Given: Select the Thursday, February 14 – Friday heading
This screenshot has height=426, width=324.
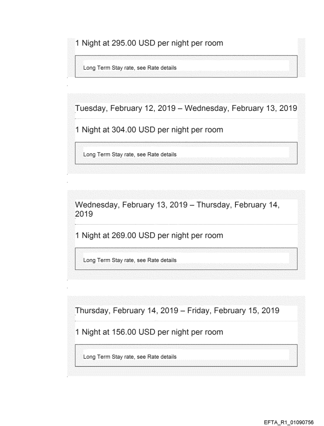Looking at the screenshot, I should 177,310.
